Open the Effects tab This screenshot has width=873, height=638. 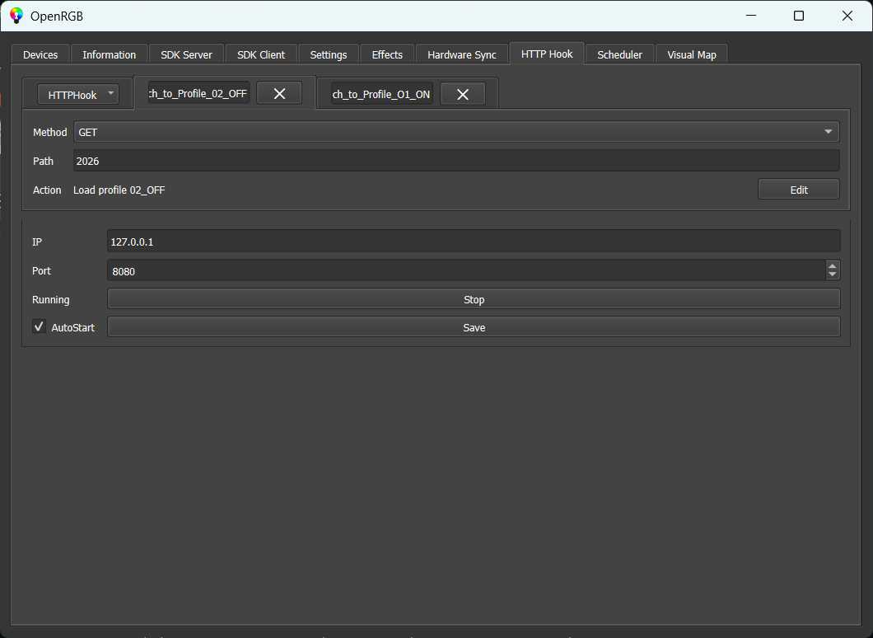(387, 54)
